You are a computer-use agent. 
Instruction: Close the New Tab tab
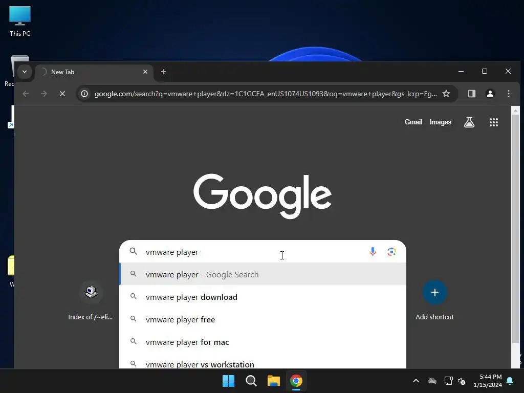tap(145, 72)
